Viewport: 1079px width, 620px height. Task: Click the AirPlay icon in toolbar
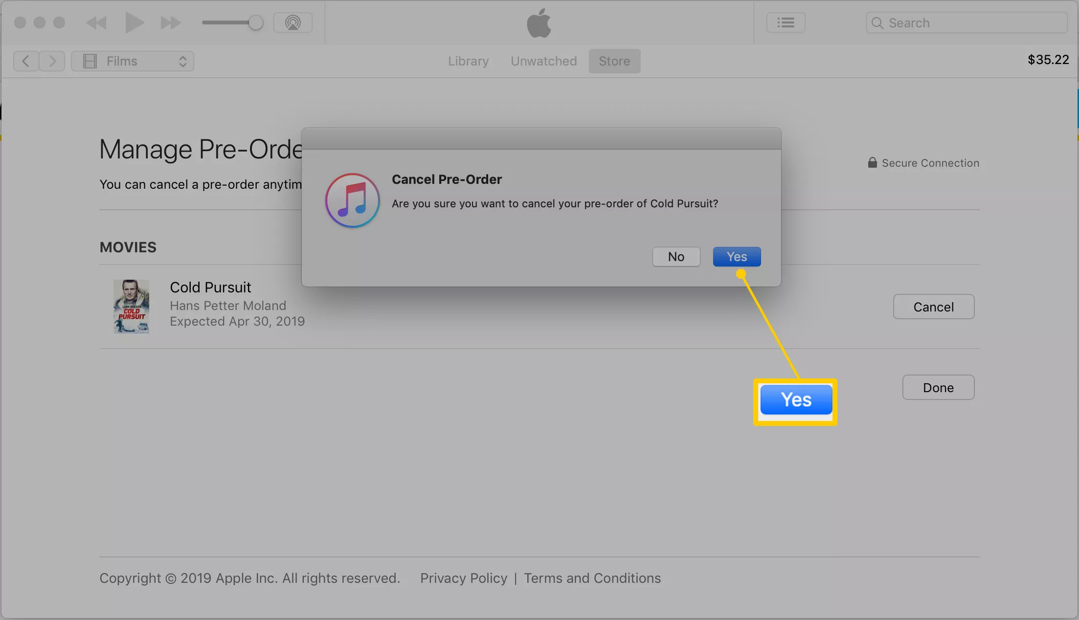click(x=293, y=22)
